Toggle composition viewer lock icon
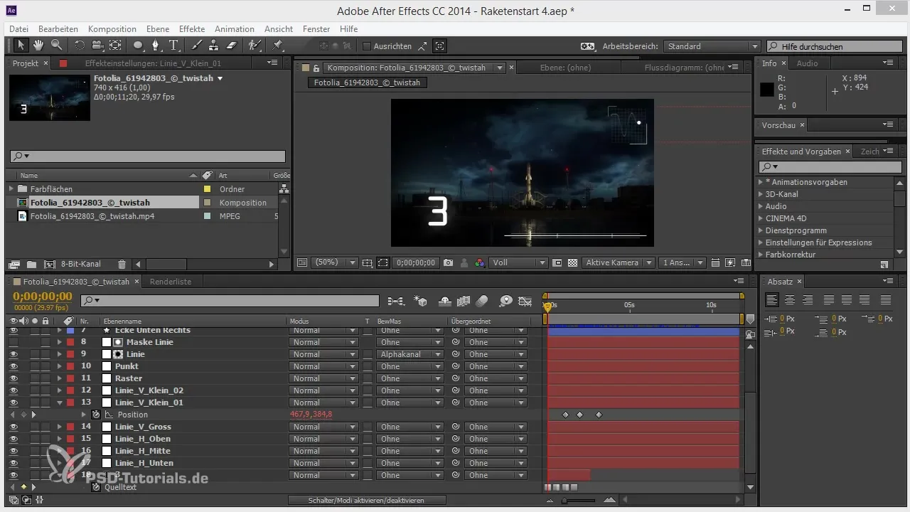Viewport: 910px width, 512px height. pyautogui.click(x=316, y=68)
